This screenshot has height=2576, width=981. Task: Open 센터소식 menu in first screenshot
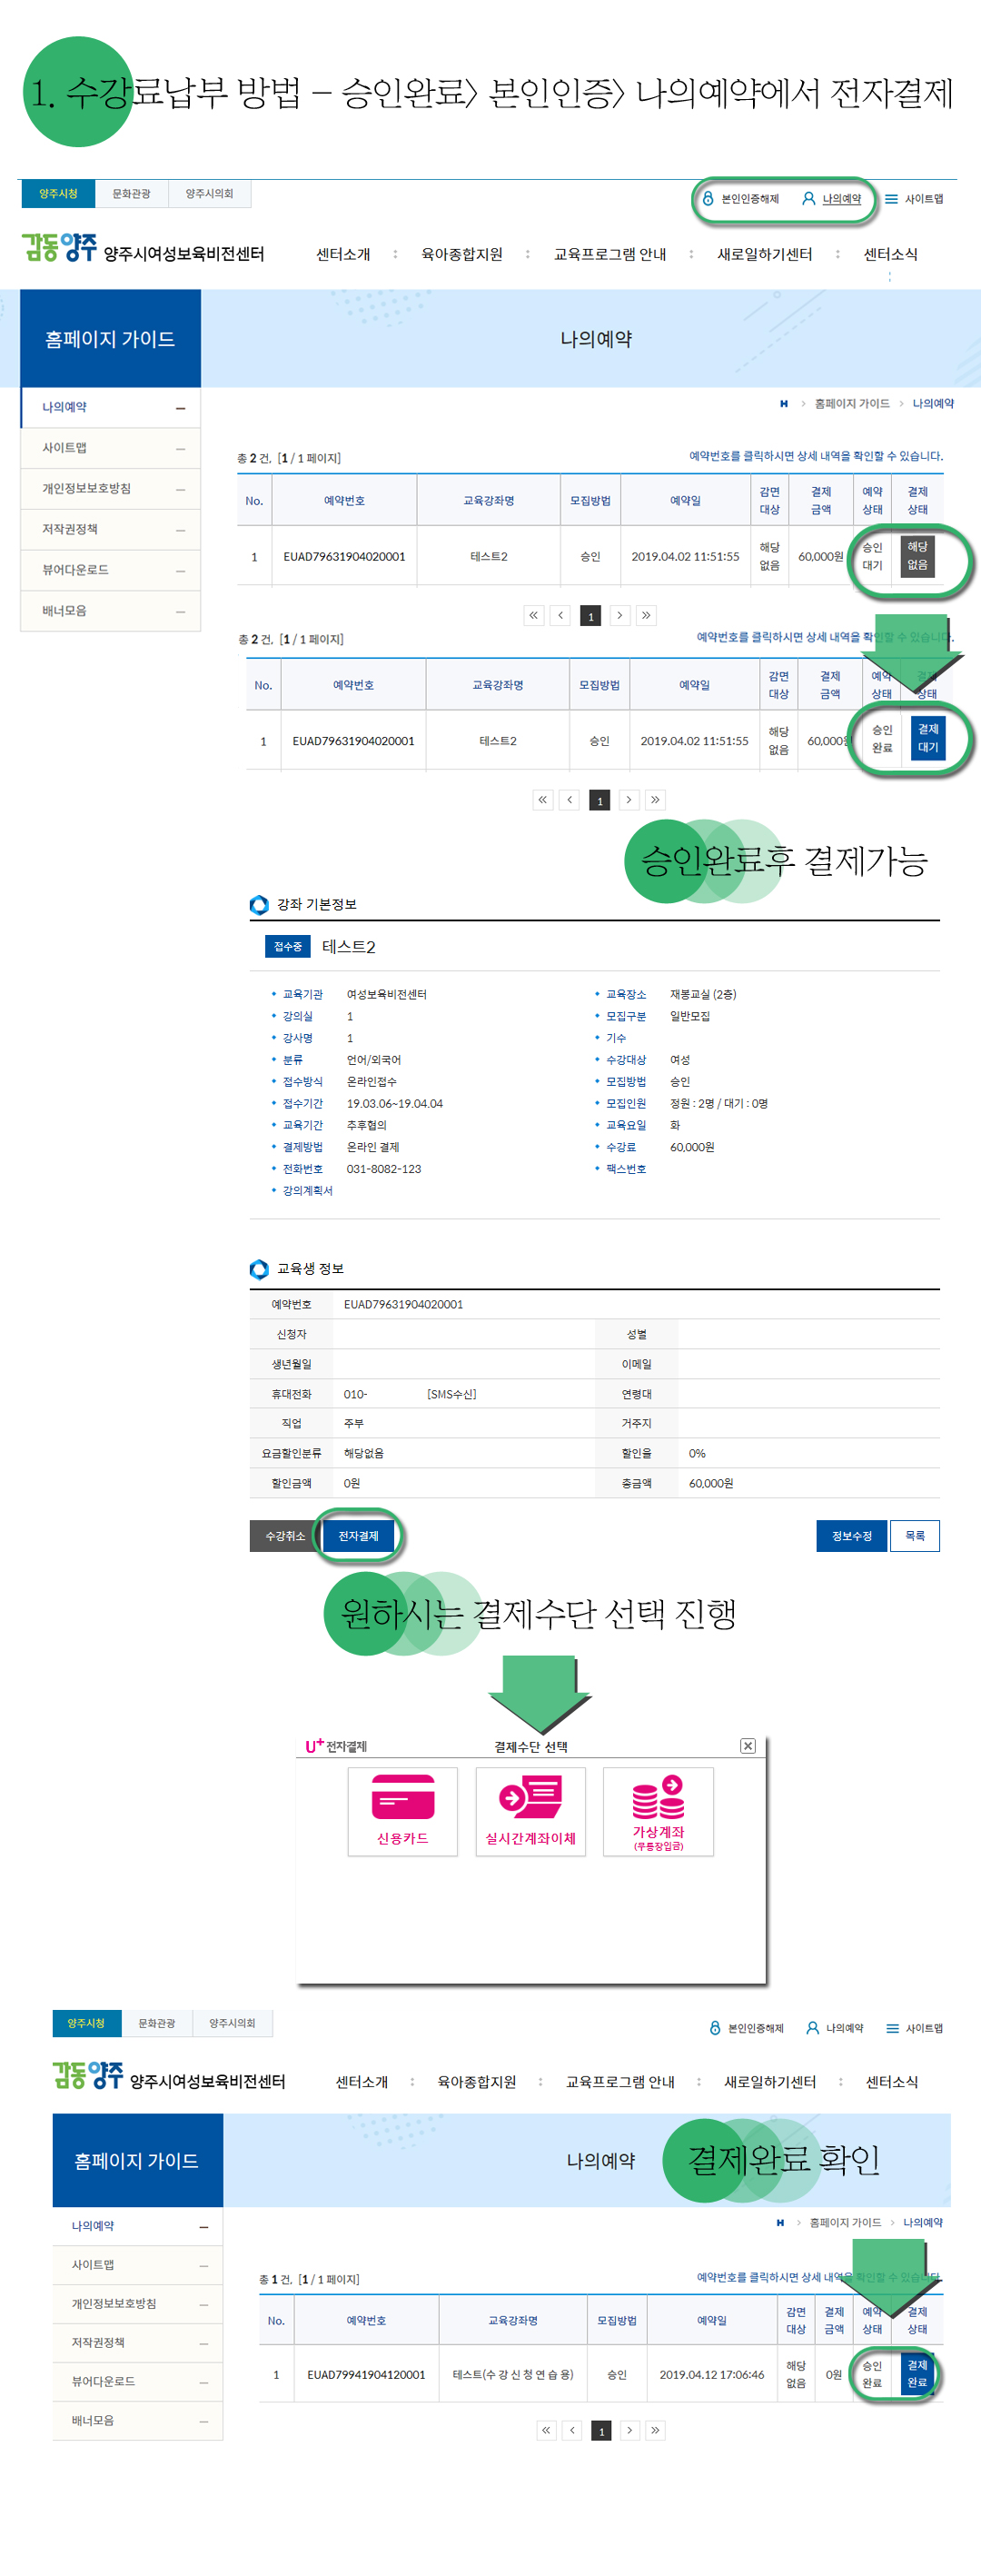(x=891, y=254)
